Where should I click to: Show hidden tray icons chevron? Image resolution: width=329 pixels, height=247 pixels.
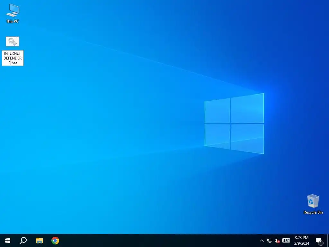(x=262, y=241)
